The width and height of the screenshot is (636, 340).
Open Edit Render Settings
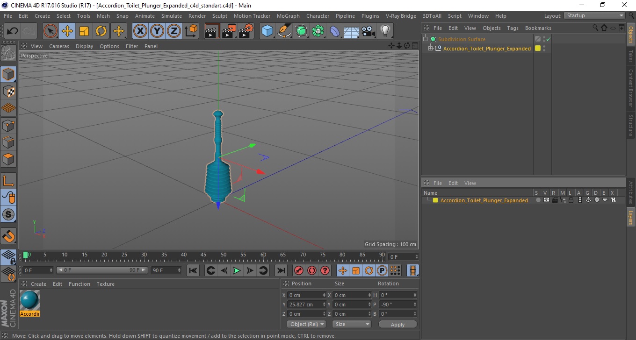point(246,31)
